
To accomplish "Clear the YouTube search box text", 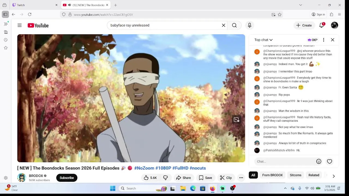I will click(224, 25).
